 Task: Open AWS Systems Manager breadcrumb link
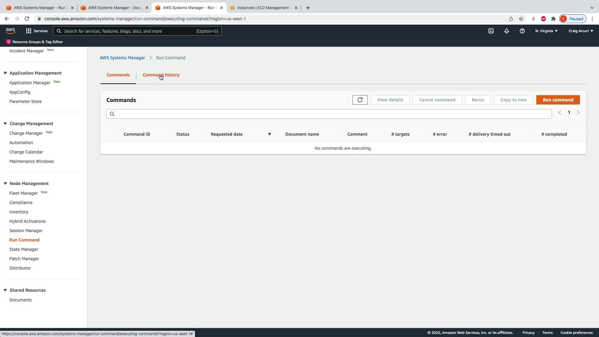tap(122, 58)
